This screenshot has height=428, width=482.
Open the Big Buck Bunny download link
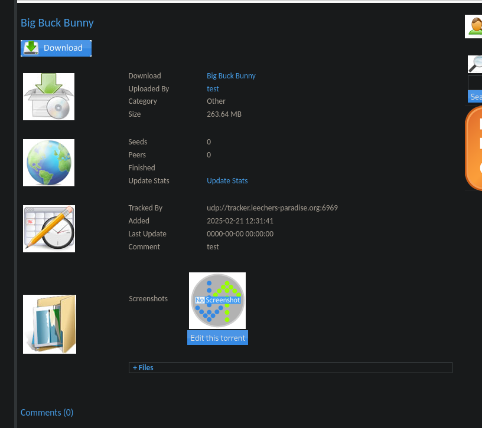pos(231,76)
